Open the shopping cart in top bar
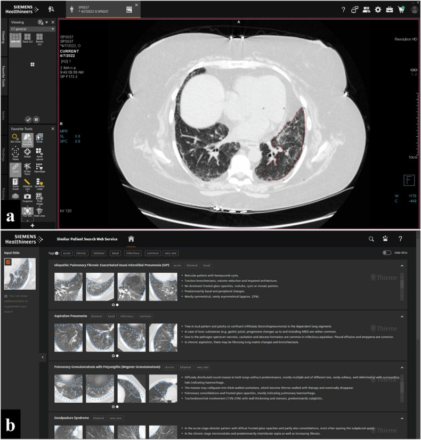This screenshot has height=440, width=421. pyautogui.click(x=401, y=9)
